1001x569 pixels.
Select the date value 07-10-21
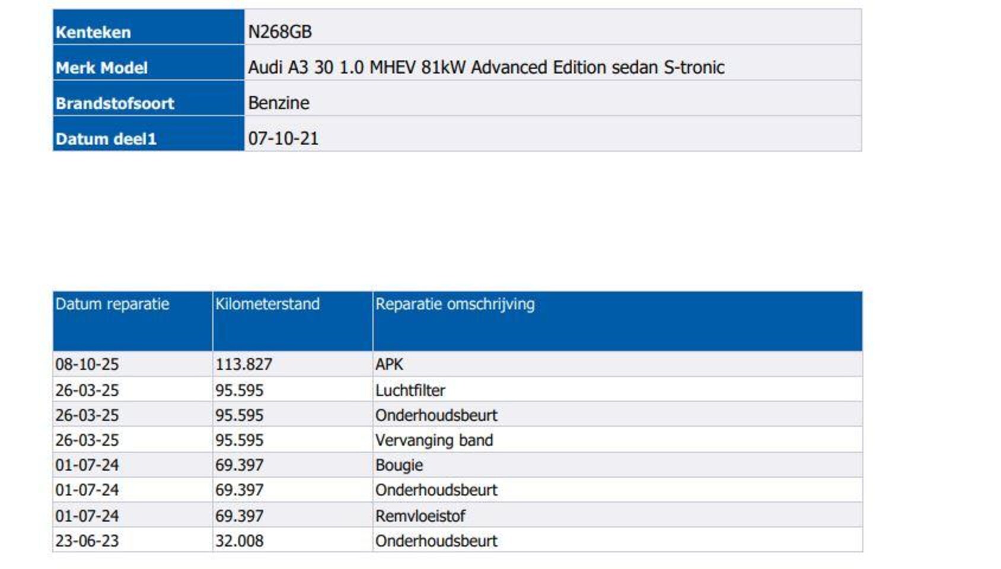pos(283,139)
